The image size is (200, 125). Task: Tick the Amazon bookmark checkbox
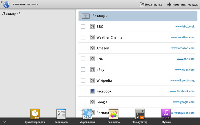pyautogui.click(x=83, y=48)
